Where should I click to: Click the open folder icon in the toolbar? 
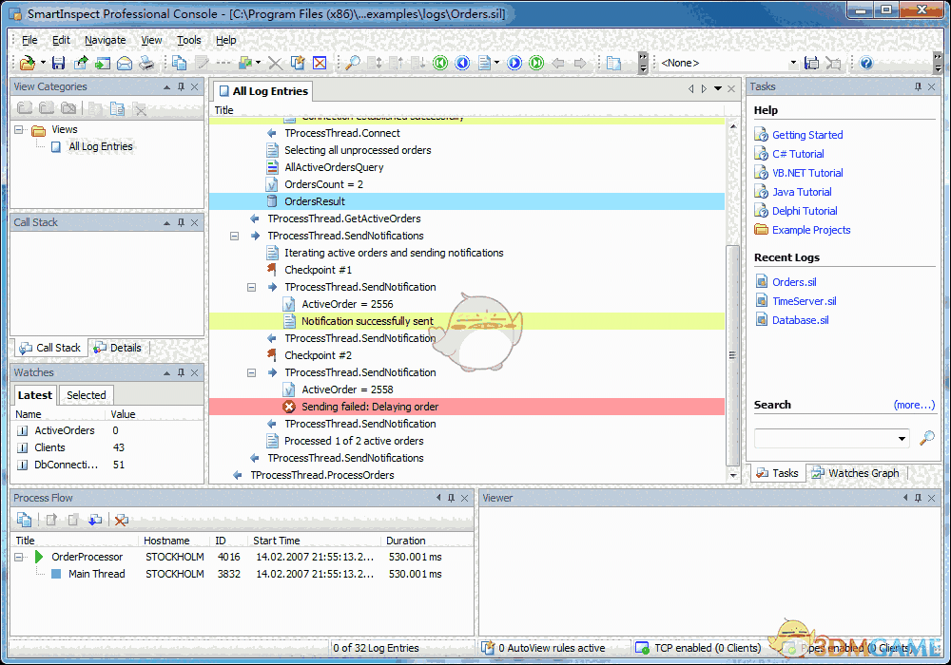(28, 64)
